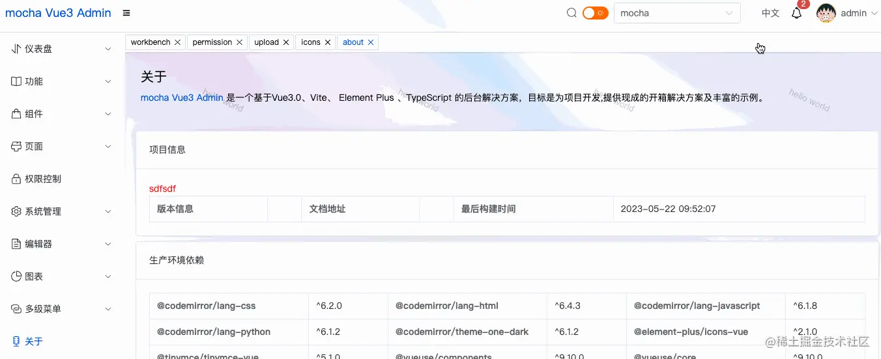
Task: Click the @element-plus/icons-vue cell
Action: [x=706, y=332]
